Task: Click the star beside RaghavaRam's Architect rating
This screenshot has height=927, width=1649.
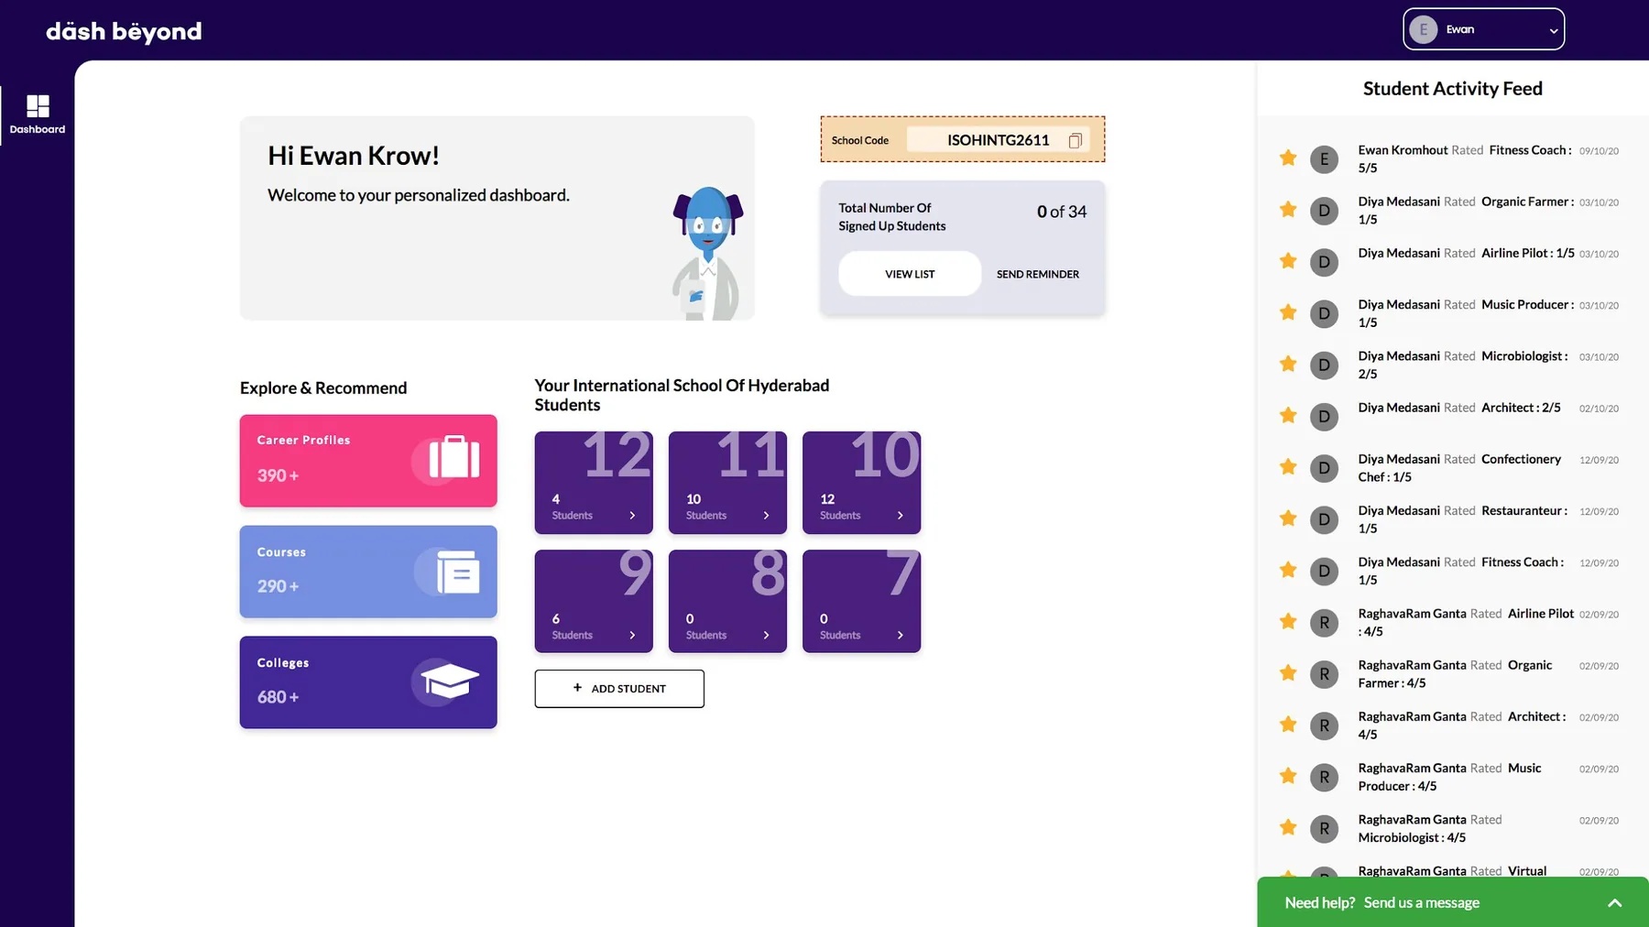Action: (1288, 725)
